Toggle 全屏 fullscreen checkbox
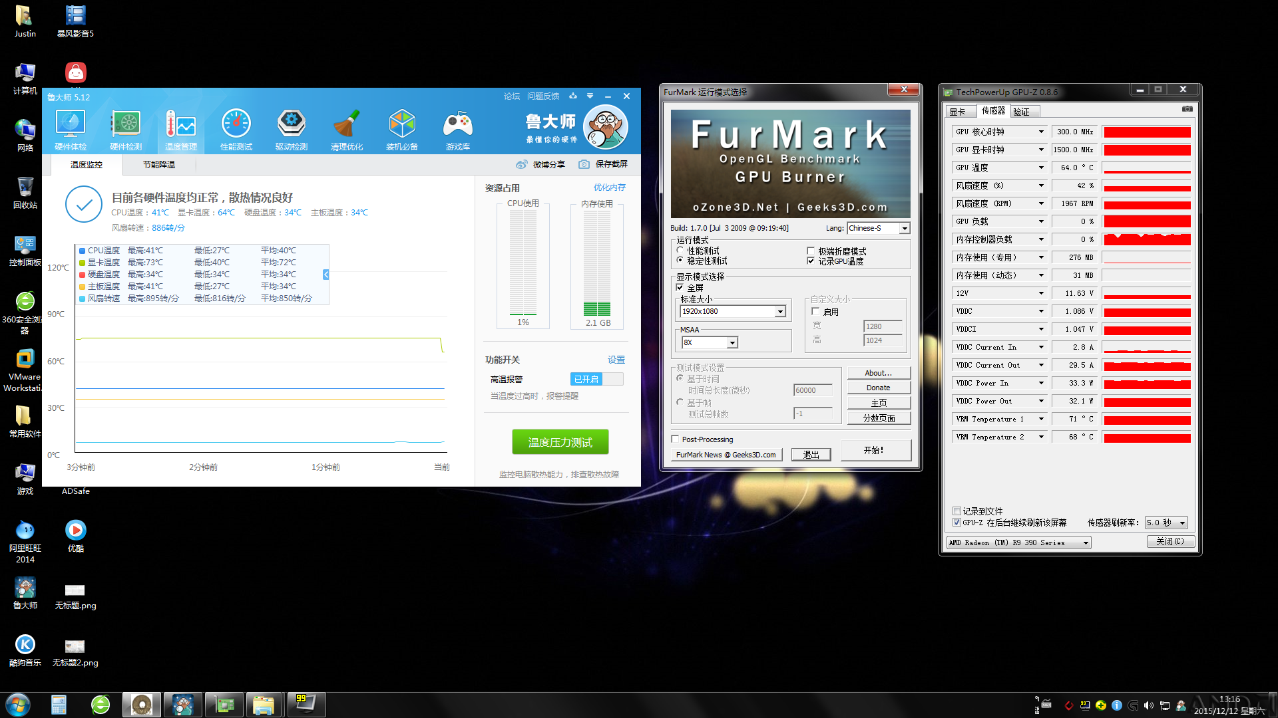This screenshot has height=718, width=1278. click(x=680, y=288)
